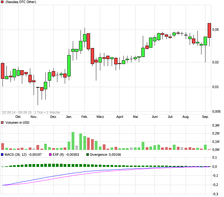Click the blue MACD legend square

[2, 155]
